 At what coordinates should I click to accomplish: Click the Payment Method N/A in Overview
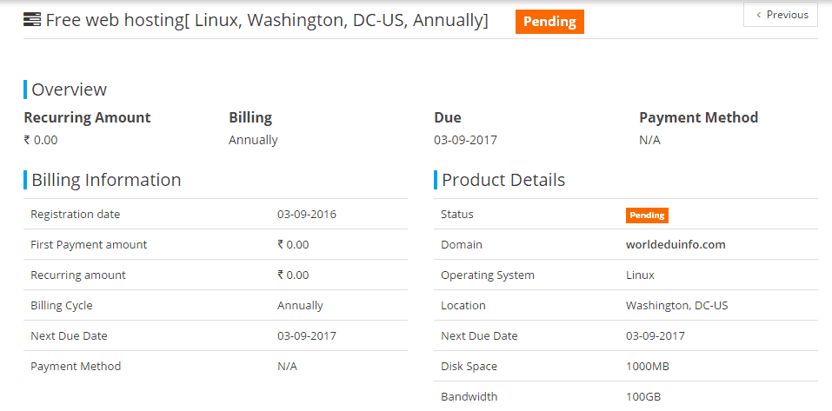650,140
